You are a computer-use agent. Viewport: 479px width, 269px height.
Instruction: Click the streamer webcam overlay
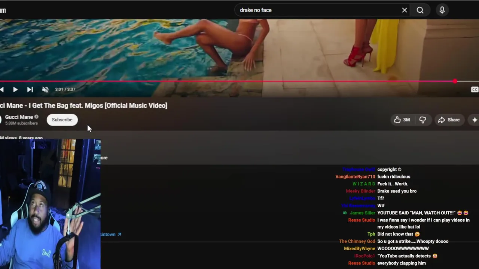(x=50, y=204)
